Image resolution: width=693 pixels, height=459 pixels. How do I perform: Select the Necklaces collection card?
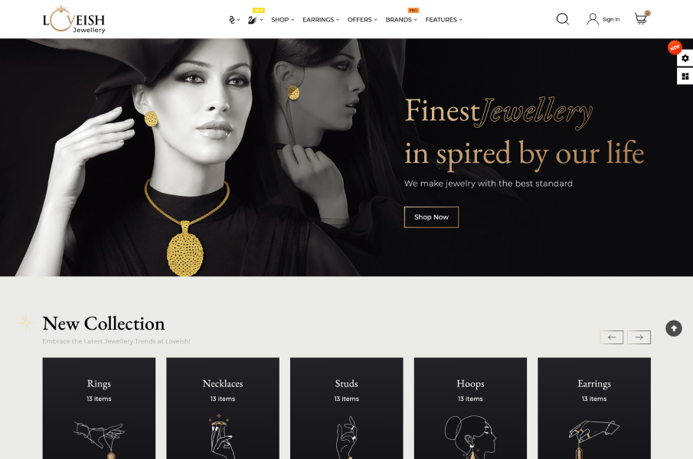click(x=223, y=409)
